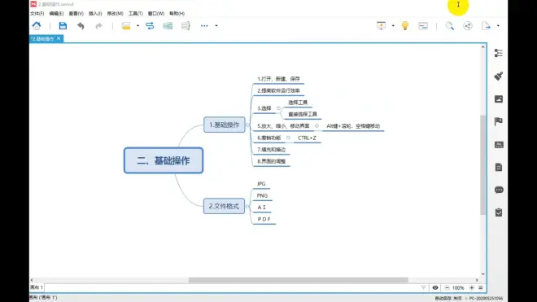Open the image panel in right sidebar
The width and height of the screenshot is (537, 302).
click(499, 99)
